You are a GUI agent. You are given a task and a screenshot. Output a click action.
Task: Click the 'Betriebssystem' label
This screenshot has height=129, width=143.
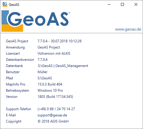[18, 91]
